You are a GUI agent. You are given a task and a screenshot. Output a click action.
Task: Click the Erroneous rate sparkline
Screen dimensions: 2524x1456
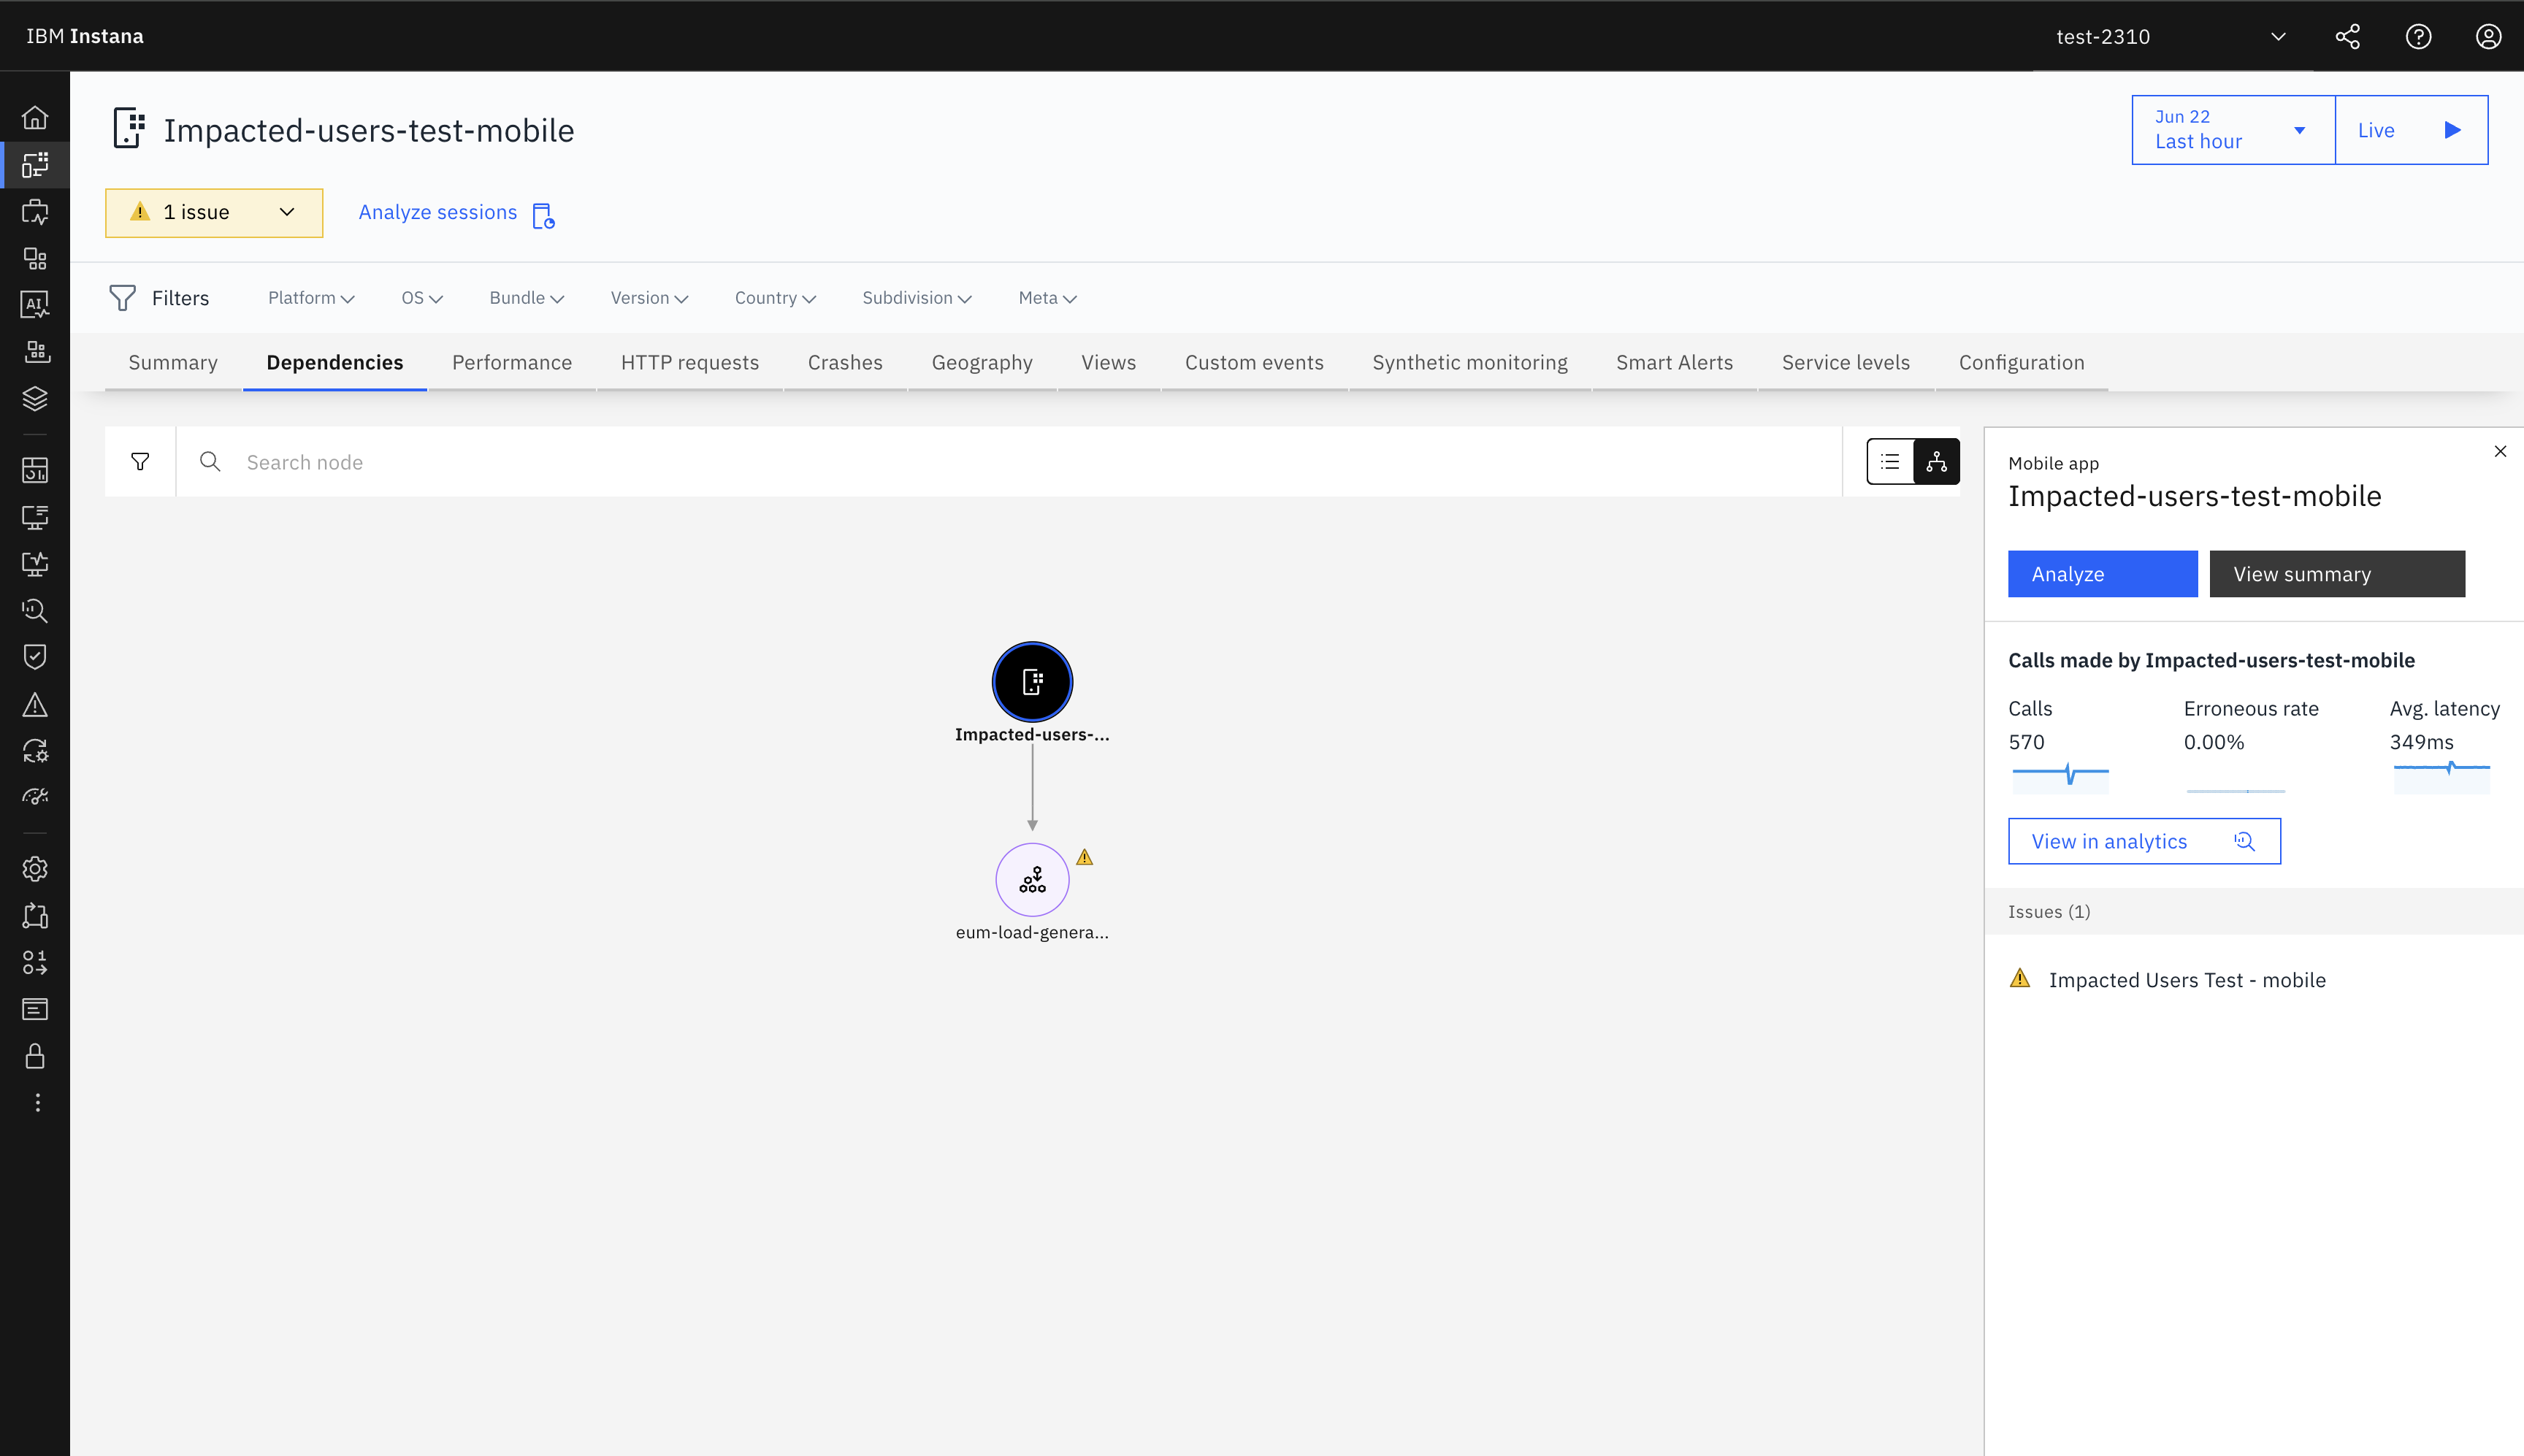coord(2236,790)
